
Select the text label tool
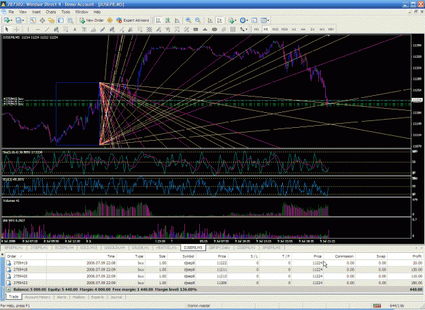click(84, 29)
